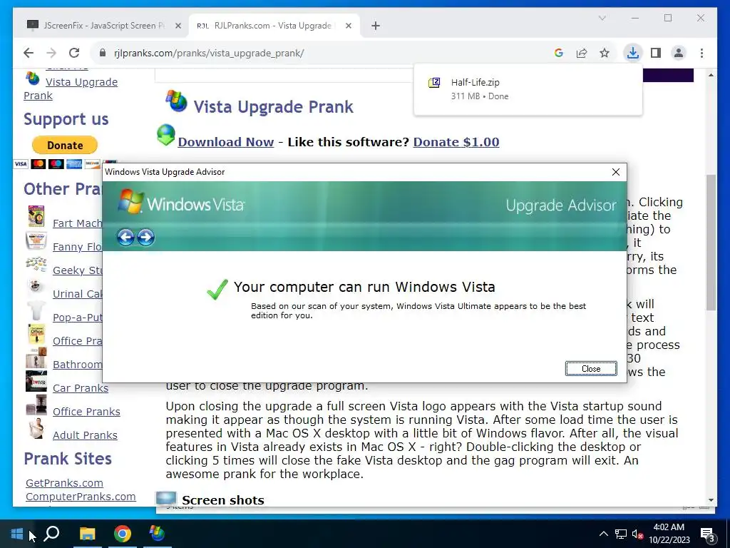Visit the ComputerPranks.com link
730x548 pixels.
point(81,497)
